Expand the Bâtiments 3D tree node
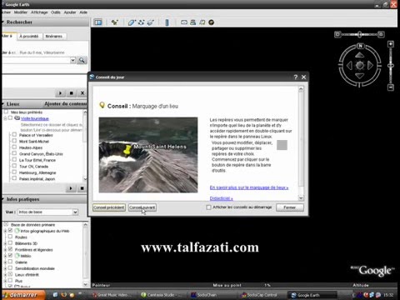 point(5,243)
